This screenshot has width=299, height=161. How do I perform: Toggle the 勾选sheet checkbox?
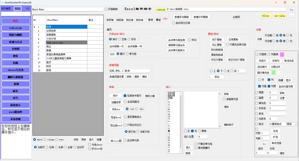point(89,145)
